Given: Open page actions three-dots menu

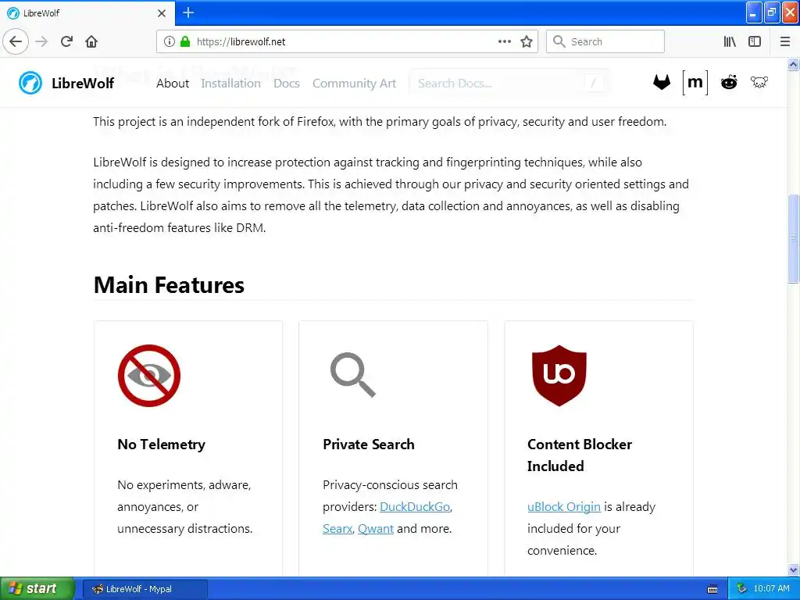Looking at the screenshot, I should point(505,41).
